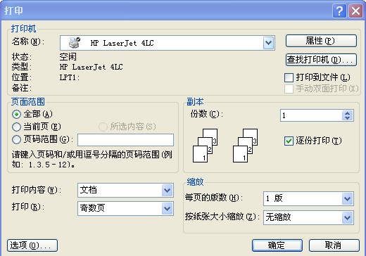Expand the 按纸张大小缩放 dropdown
Screen dimensions: 366x256
[x=348, y=217]
